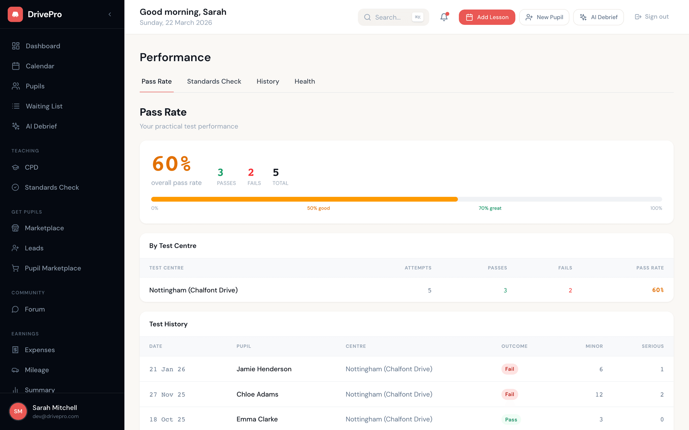Open the Calendar from the sidebar icon
The height and width of the screenshot is (430, 689).
point(15,66)
